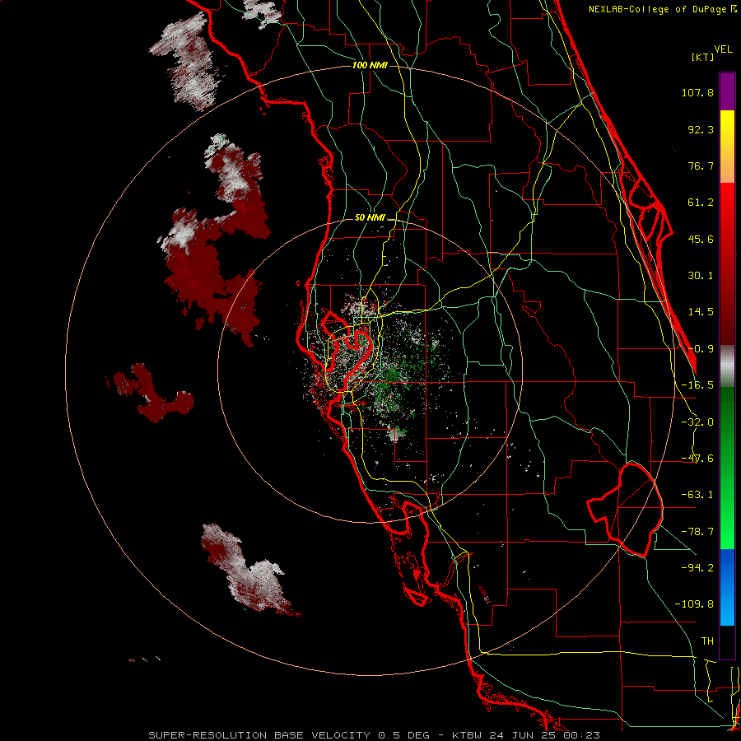Viewport: 741px width, 741px height.
Task: Click the -47.6 velocity scale value
Action: [x=697, y=459]
